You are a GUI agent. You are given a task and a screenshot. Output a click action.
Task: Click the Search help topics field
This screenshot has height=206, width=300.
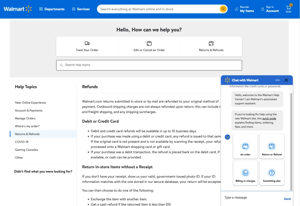pos(149,65)
